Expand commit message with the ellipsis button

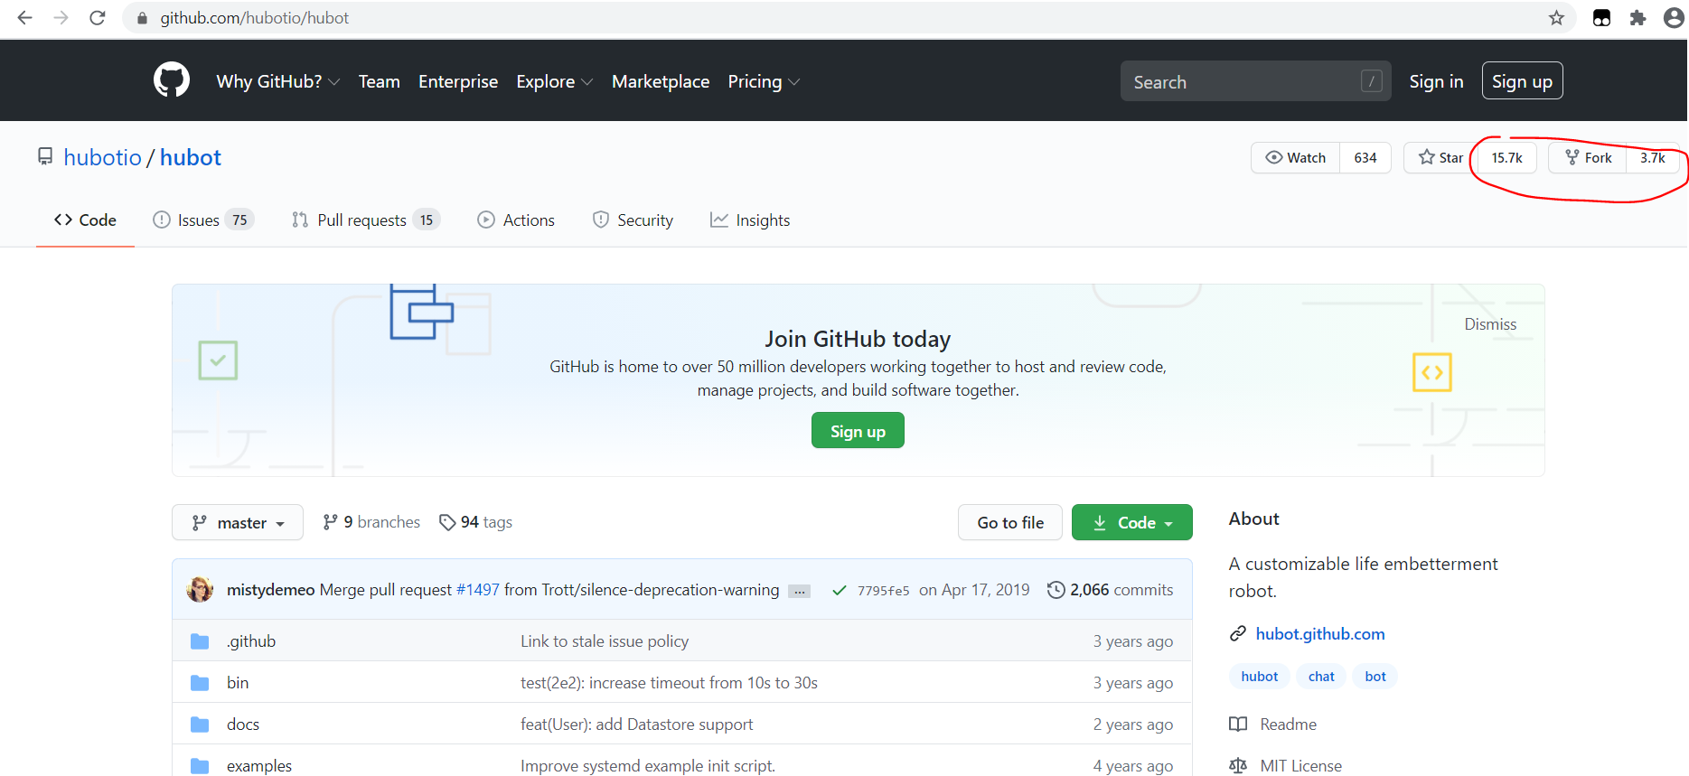[x=799, y=591]
